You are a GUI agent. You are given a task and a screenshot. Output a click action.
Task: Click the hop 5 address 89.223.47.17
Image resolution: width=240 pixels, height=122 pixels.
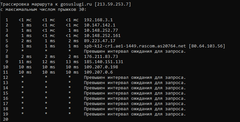[100, 41]
